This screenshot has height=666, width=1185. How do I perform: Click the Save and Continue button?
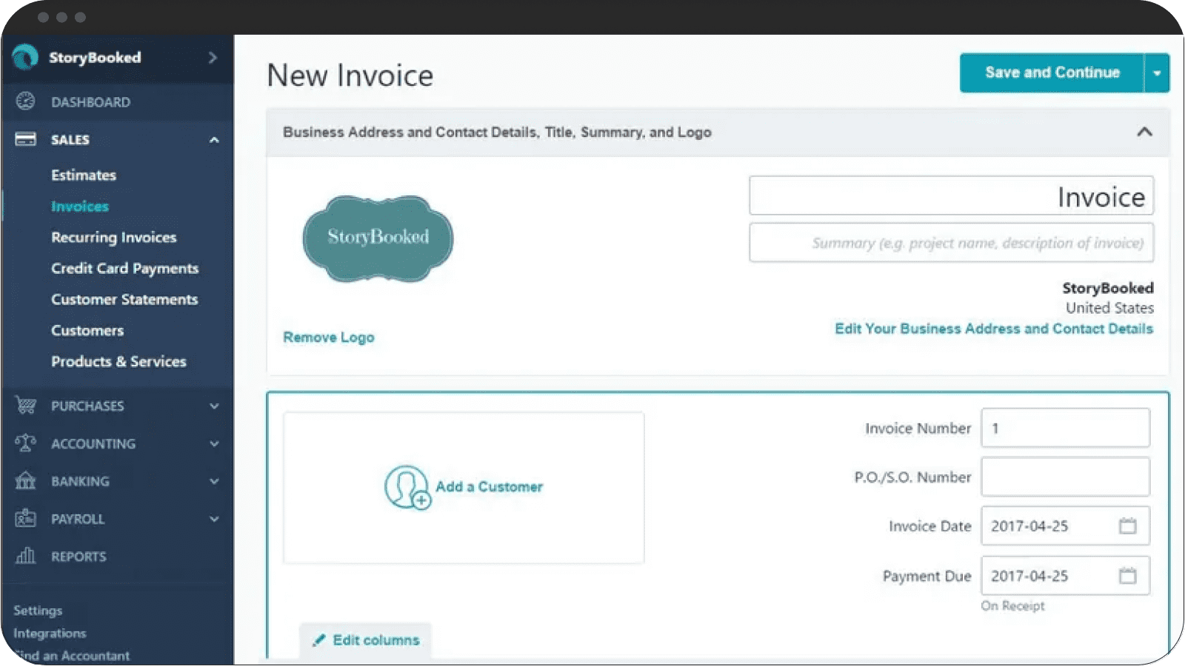(x=1052, y=73)
